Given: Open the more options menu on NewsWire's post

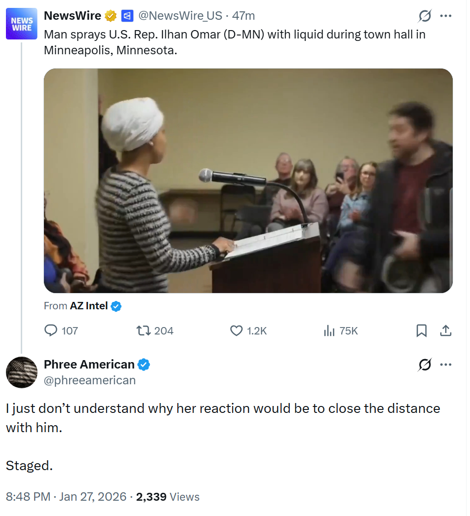Looking at the screenshot, I should coord(446,16).
